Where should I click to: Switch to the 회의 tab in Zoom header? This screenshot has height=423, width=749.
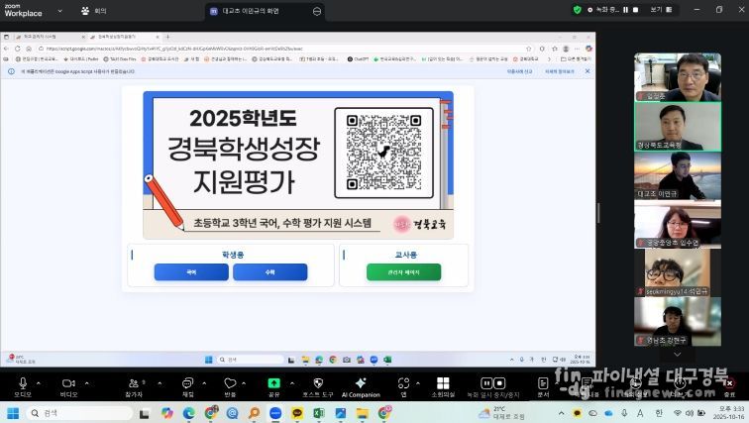point(95,11)
